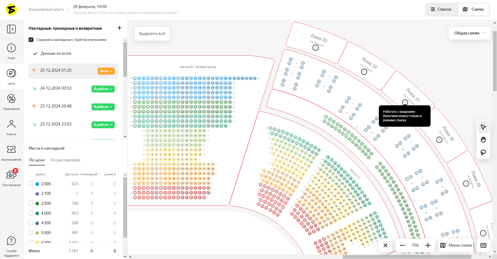Check the 4 500 price checkbox
Image resolution: width=497 pixels, height=259 pixels.
pos(31,223)
